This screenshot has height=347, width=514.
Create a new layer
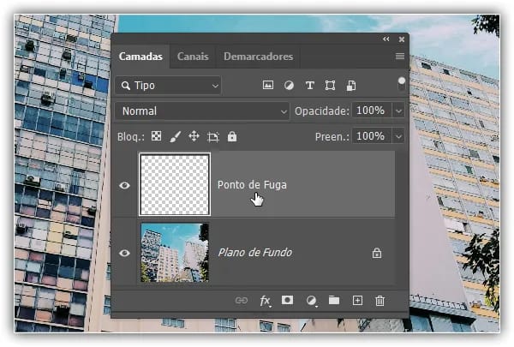(357, 301)
